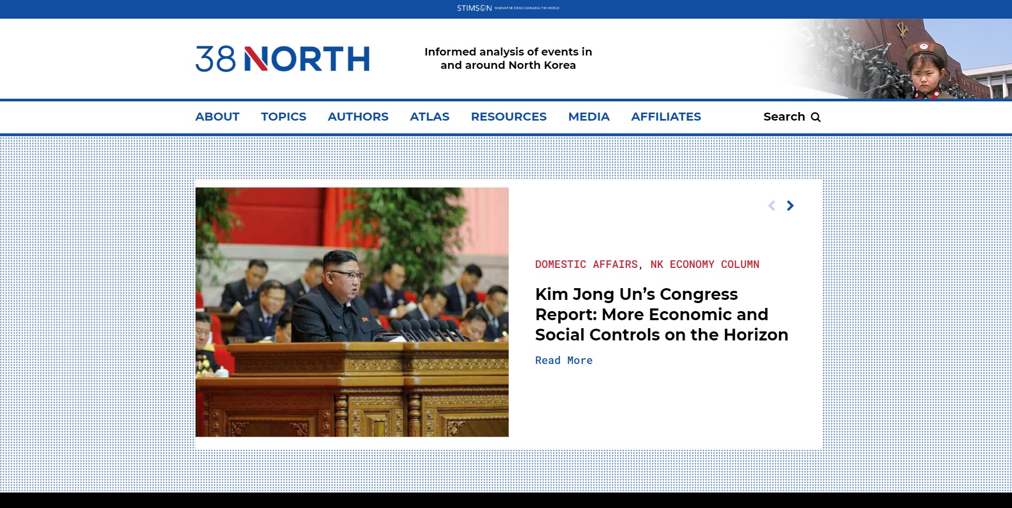Open the TOPICS menu
The image size is (1012, 508).
tap(283, 117)
